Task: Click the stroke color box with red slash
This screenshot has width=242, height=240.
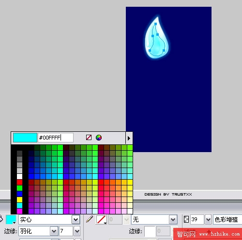Action: [101, 220]
